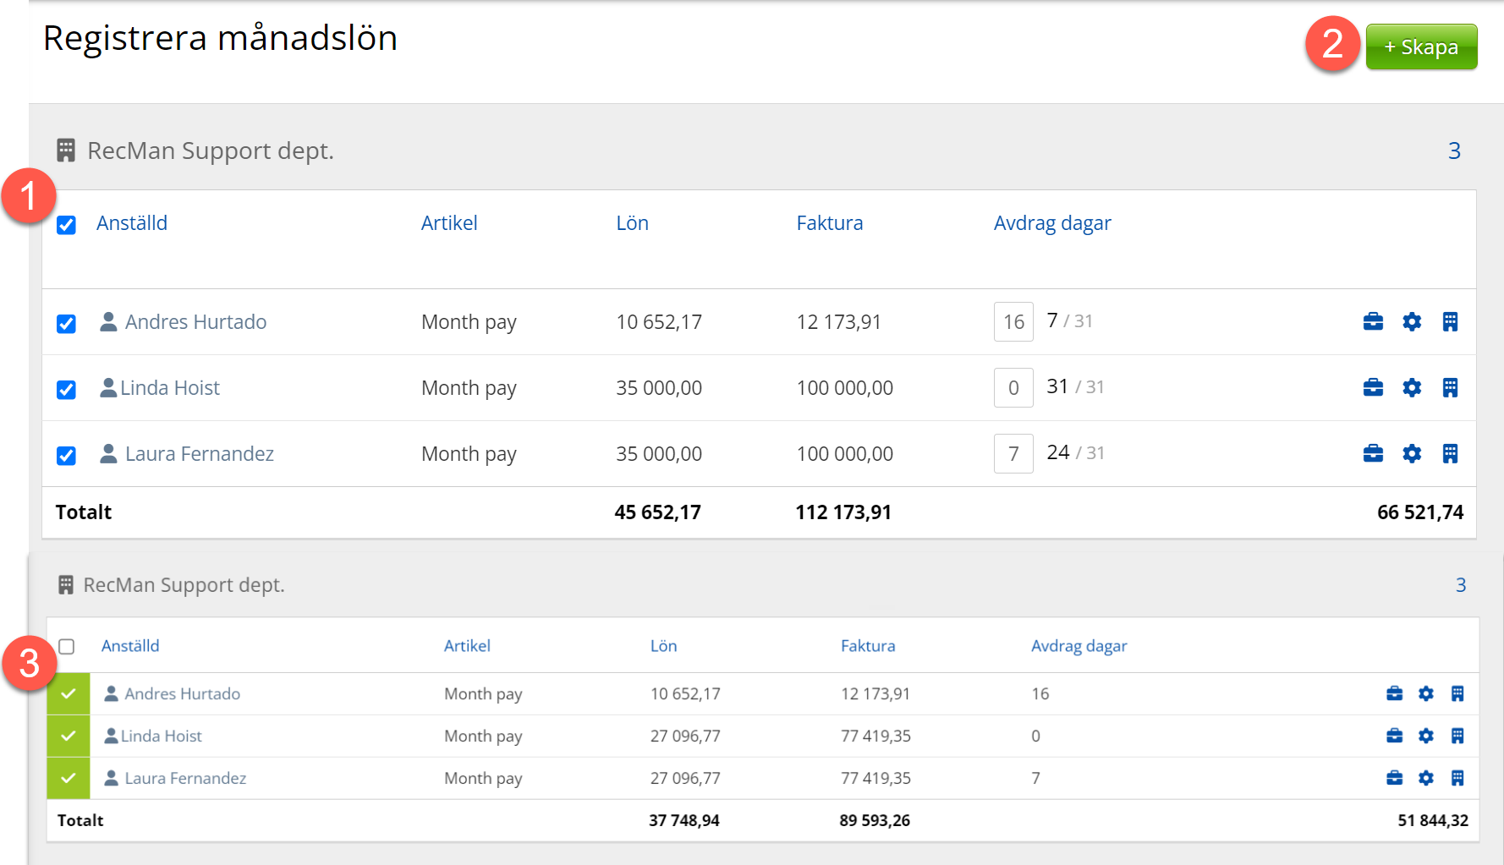Viewport: 1504px width, 865px height.
Task: Click deduction days input for Laura Fernandez
Action: click(1013, 454)
